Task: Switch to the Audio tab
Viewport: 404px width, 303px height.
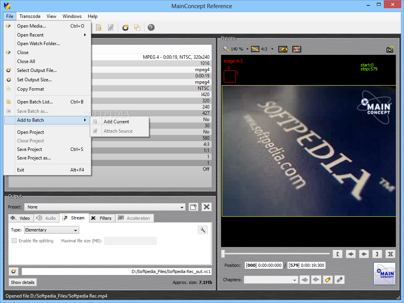Action: [x=46, y=218]
